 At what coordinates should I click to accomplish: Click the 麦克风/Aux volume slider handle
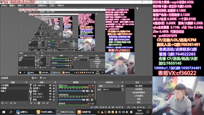pos(84,91)
